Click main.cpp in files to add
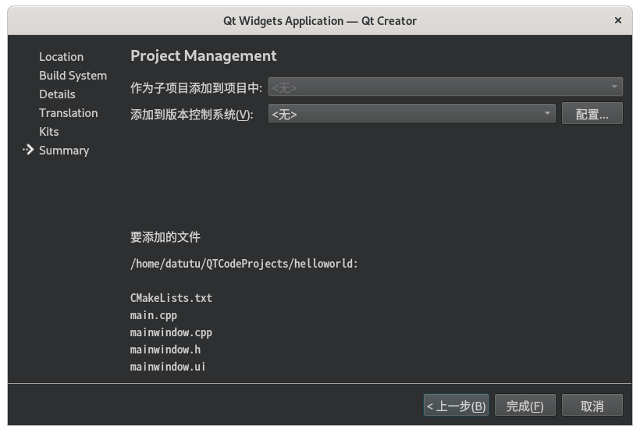 click(154, 315)
